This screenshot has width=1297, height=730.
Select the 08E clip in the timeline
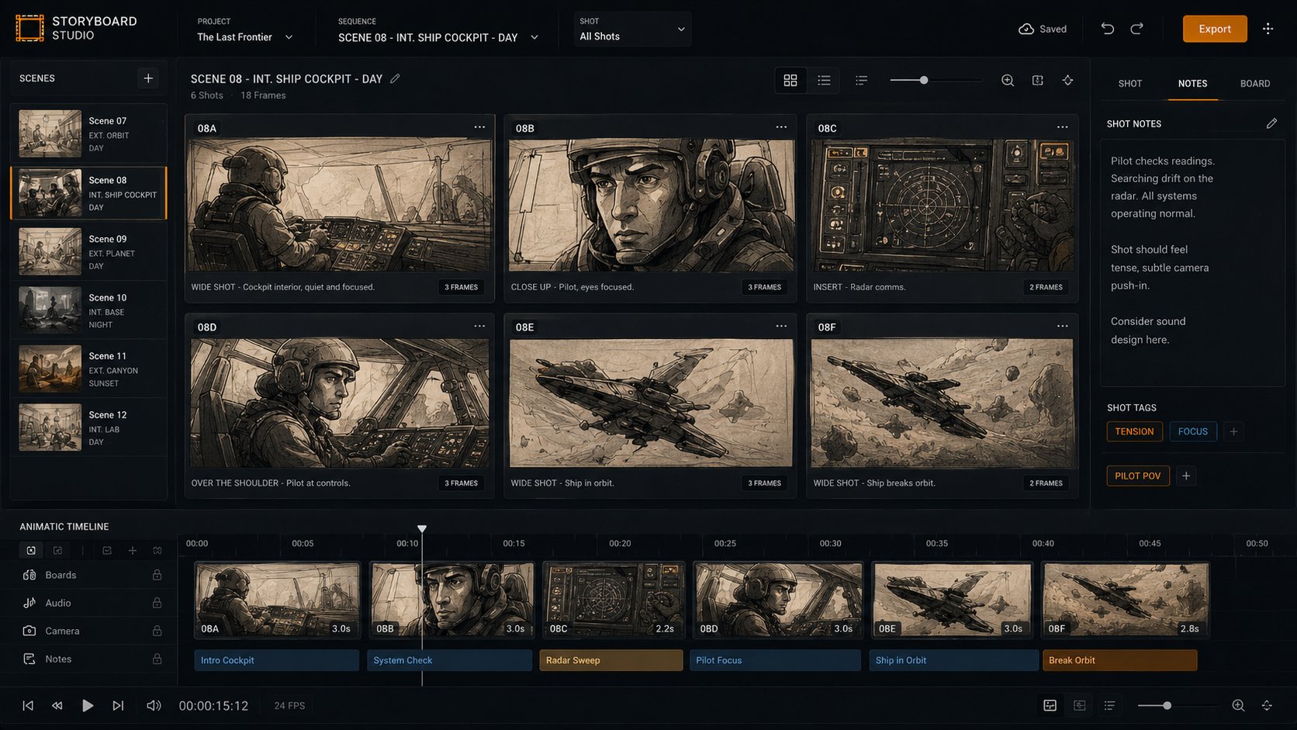[953, 600]
